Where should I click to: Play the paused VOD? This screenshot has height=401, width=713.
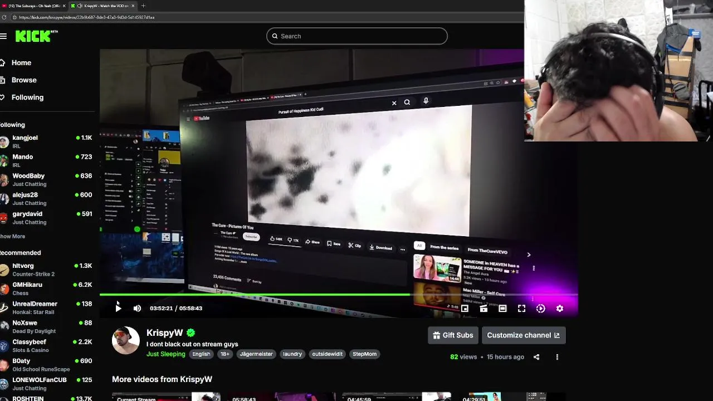(x=118, y=308)
